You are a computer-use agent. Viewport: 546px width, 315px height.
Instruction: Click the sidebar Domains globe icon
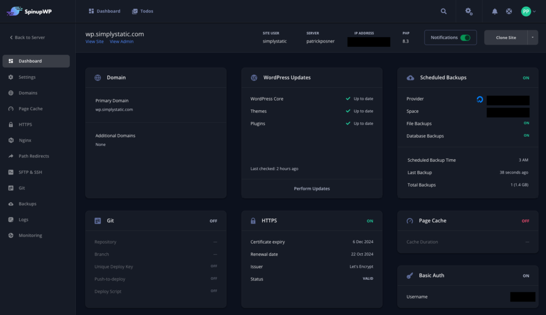click(x=11, y=93)
